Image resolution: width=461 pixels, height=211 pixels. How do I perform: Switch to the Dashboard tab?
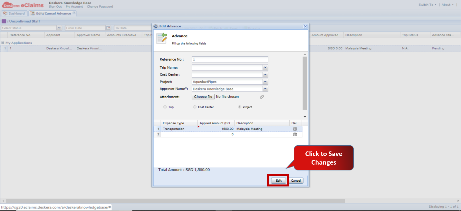coord(14,14)
